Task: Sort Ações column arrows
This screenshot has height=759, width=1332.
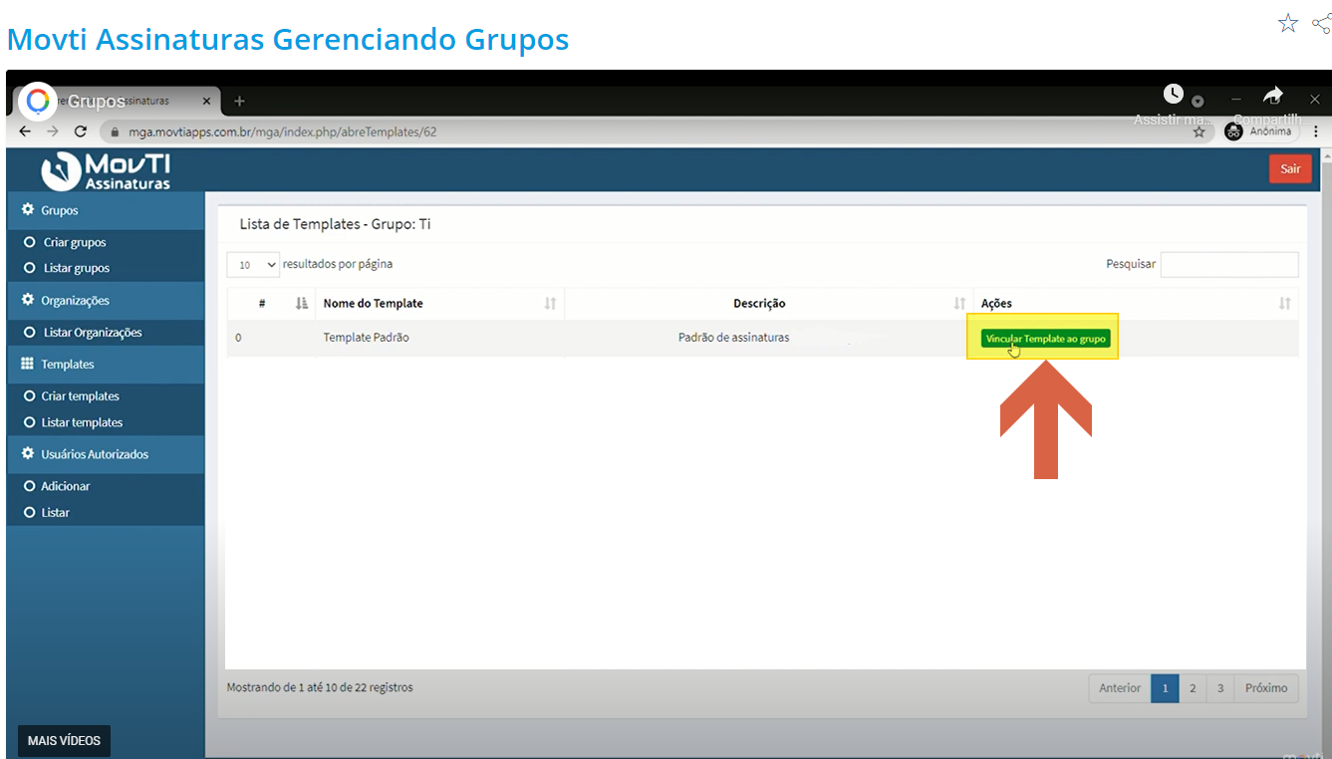Action: pos(1285,304)
